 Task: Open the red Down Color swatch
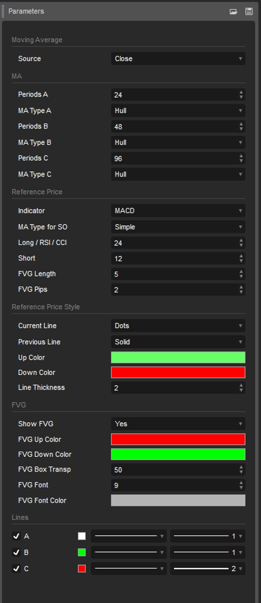coord(178,373)
